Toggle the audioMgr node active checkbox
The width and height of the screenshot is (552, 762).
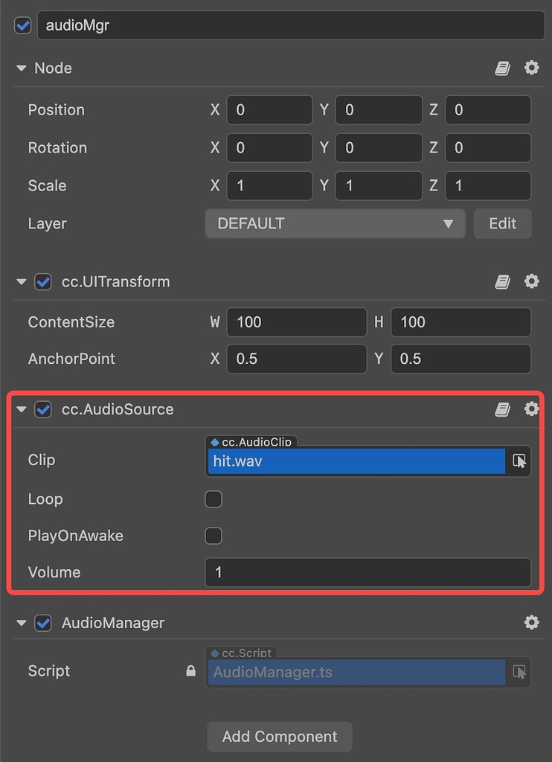point(23,25)
